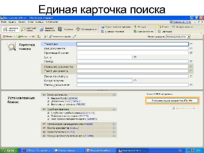Open the Версия Проф document count link
The width and height of the screenshot is (204, 153).
73,98
